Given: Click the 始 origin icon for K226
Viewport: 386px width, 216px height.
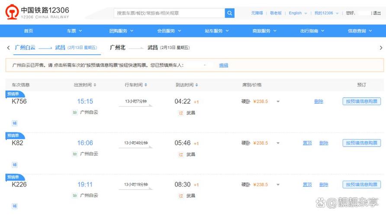Looking at the screenshot, I should pyautogui.click(x=74, y=195).
